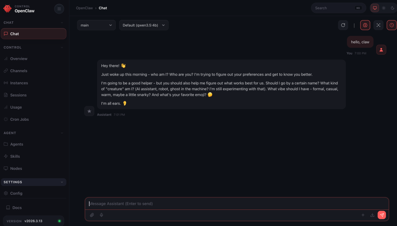
Task: Switch to light theme sun icon
Action: point(384,8)
